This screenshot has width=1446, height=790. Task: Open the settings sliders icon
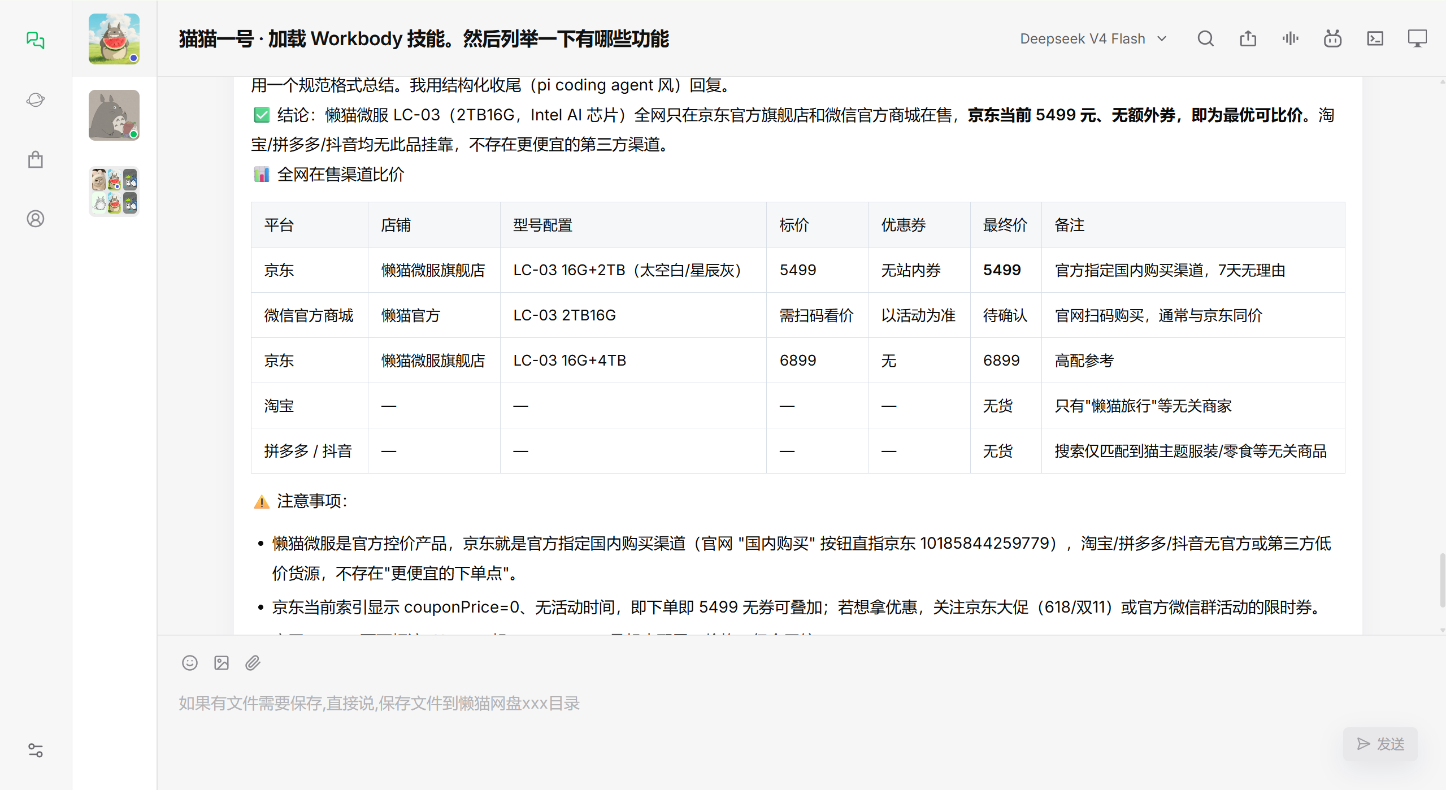click(x=35, y=750)
